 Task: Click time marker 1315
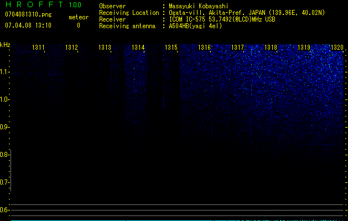171,48
